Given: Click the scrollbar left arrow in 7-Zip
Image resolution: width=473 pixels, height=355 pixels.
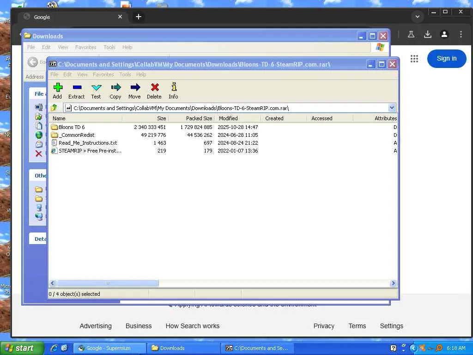Looking at the screenshot, I should (x=53, y=283).
